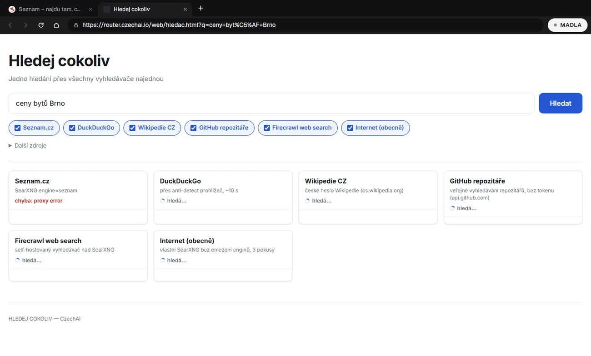Open the MADLA profile button
This screenshot has width=591, height=356.
[568, 25]
